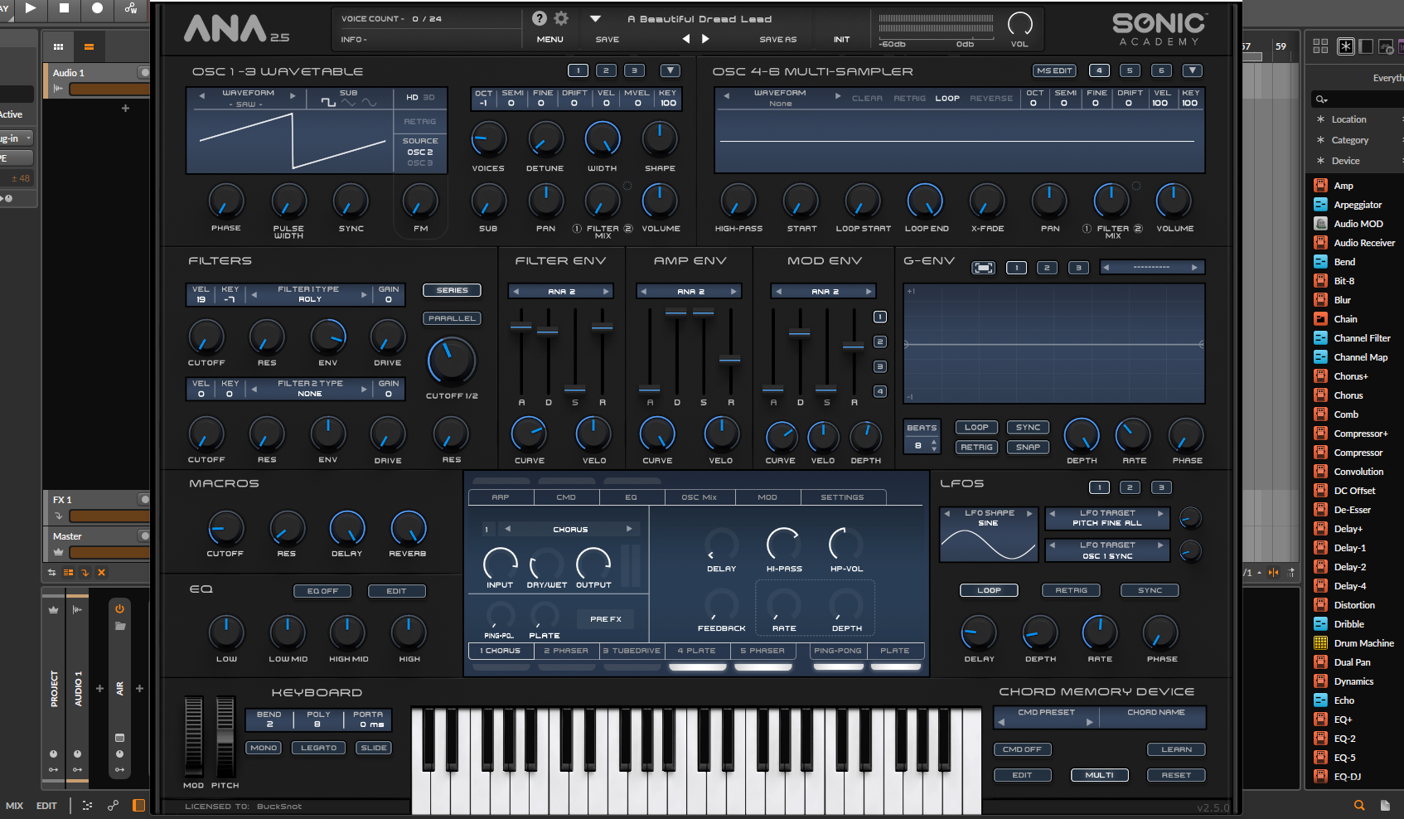Open LFO TARGET PITCH FINE ALL selector
The image size is (1404, 819).
pos(1107,518)
